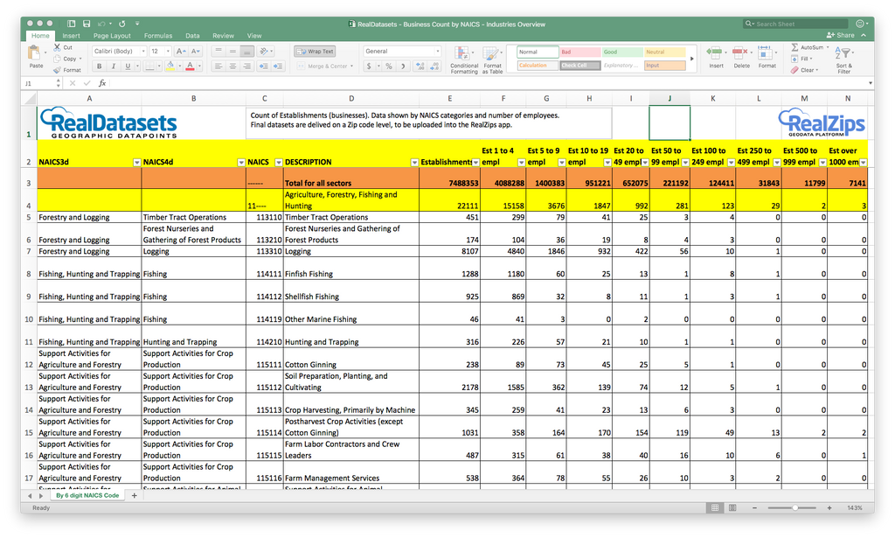Viewport: 895px width, 538px height.
Task: Open NAICS4d column filter dropdown
Action: coord(241,163)
